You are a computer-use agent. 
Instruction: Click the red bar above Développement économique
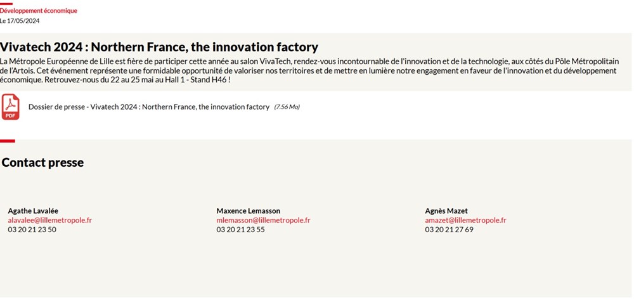tap(6, 4)
